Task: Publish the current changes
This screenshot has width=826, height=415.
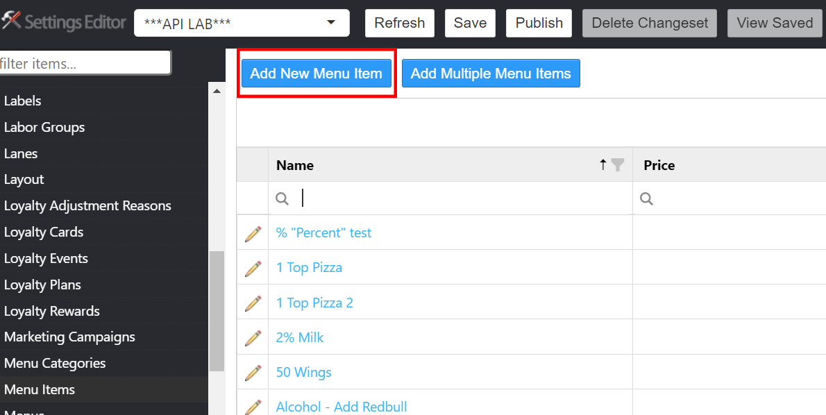Action: click(539, 23)
